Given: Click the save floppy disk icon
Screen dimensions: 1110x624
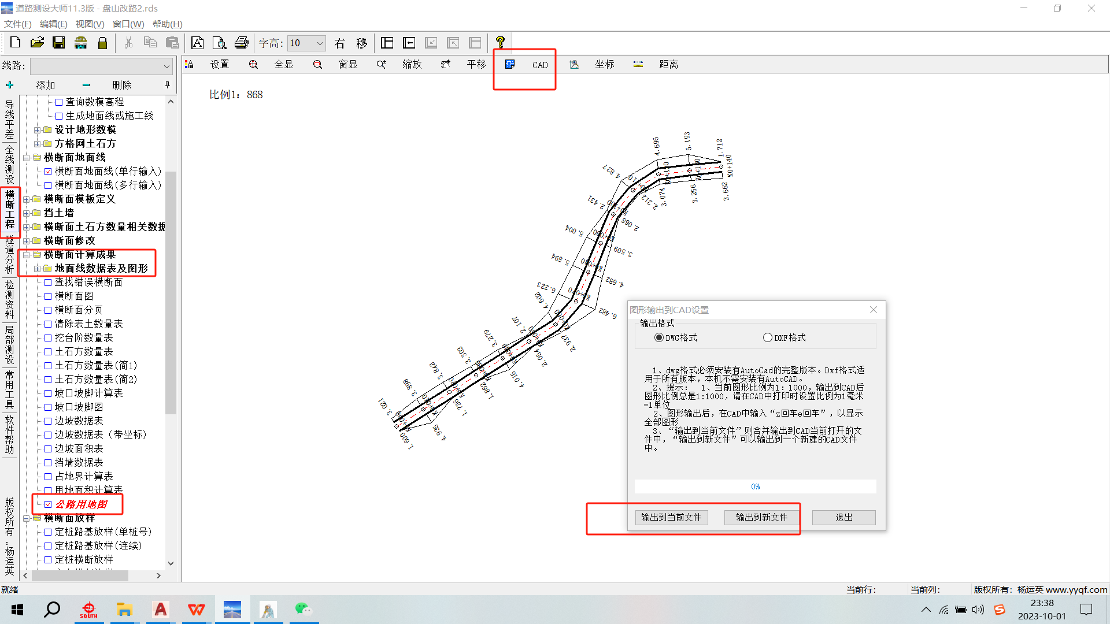Looking at the screenshot, I should point(59,43).
